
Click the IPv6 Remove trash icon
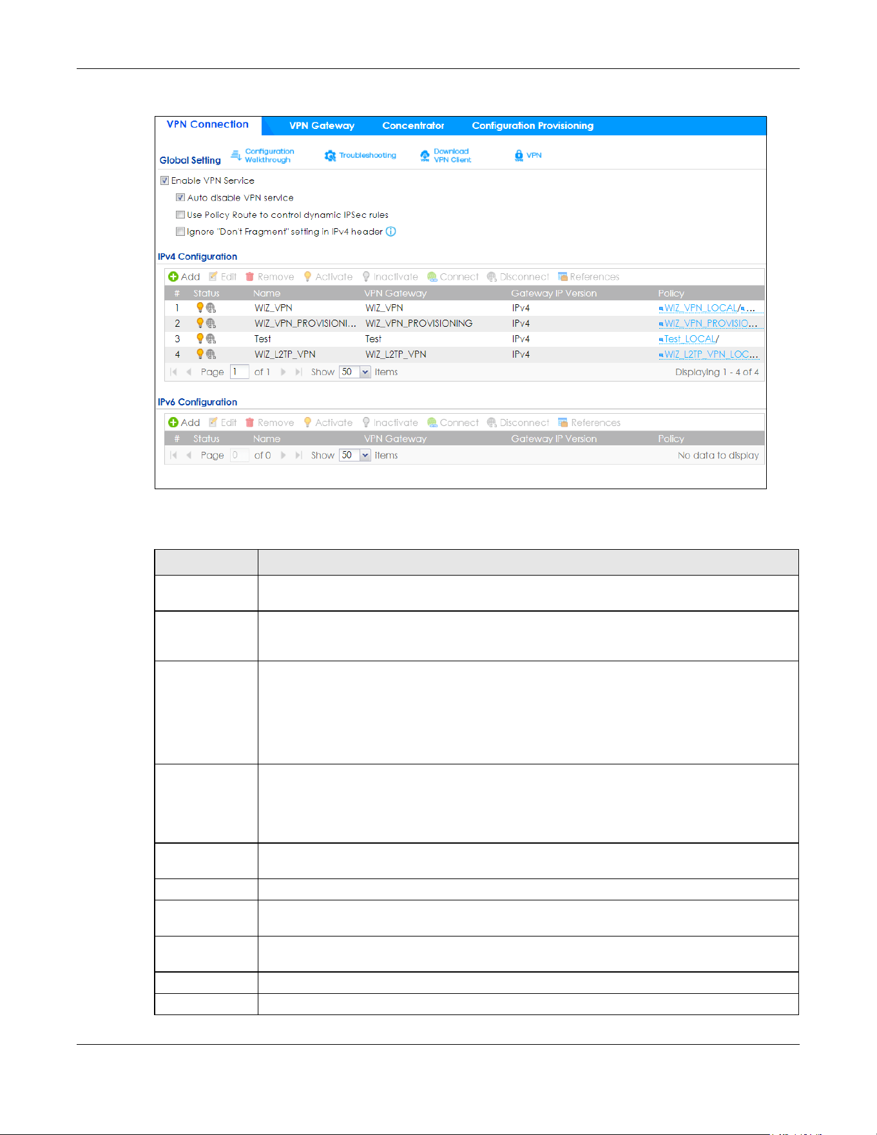(250, 422)
